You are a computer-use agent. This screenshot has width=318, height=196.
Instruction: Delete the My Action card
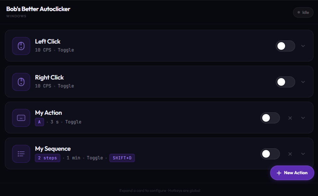click(290, 118)
